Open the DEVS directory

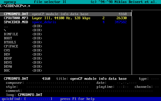[x=8, y=63]
